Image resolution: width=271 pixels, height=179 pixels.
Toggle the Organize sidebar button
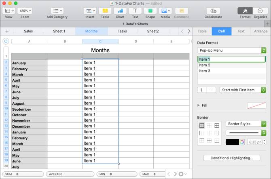click(260, 11)
